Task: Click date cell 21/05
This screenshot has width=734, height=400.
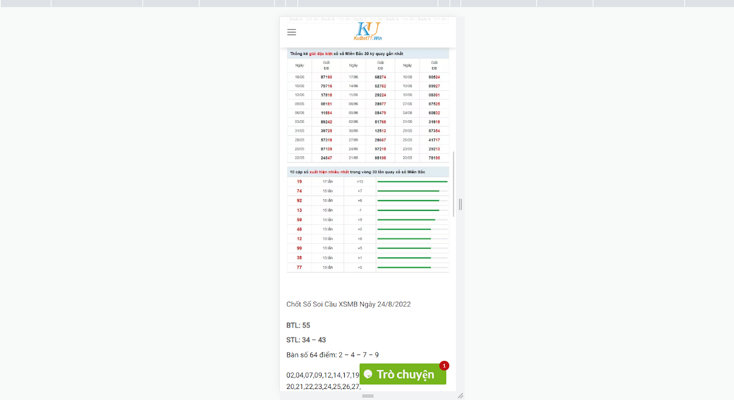Action: point(353,158)
